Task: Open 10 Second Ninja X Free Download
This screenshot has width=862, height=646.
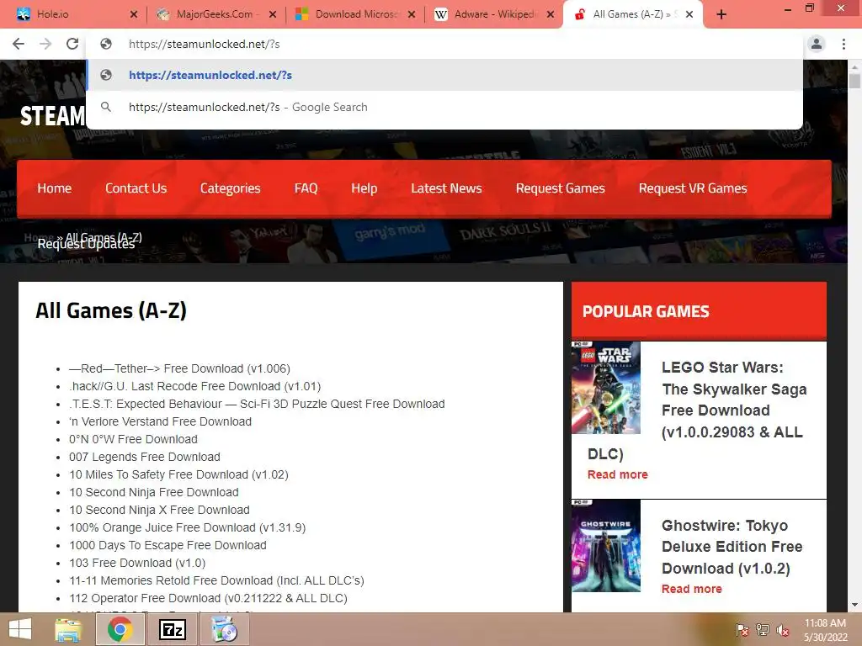Action: (159, 510)
